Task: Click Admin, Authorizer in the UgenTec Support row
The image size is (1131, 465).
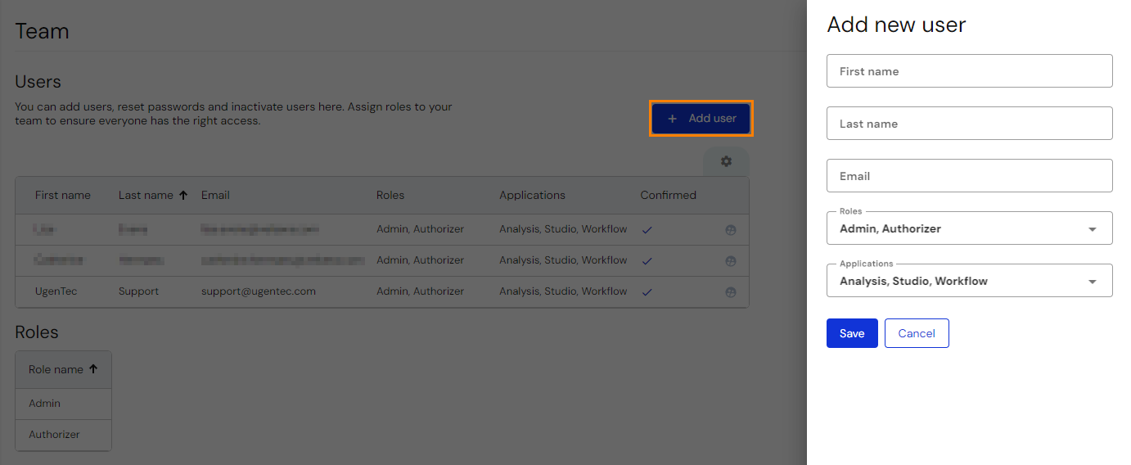Action: click(420, 291)
